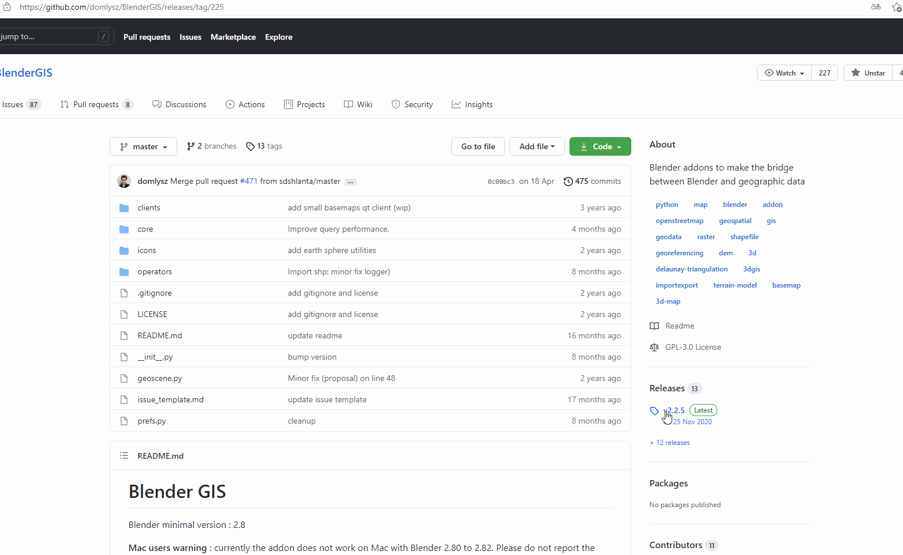Open Issues in top navigation
This screenshot has height=555, width=903.
[x=190, y=37]
